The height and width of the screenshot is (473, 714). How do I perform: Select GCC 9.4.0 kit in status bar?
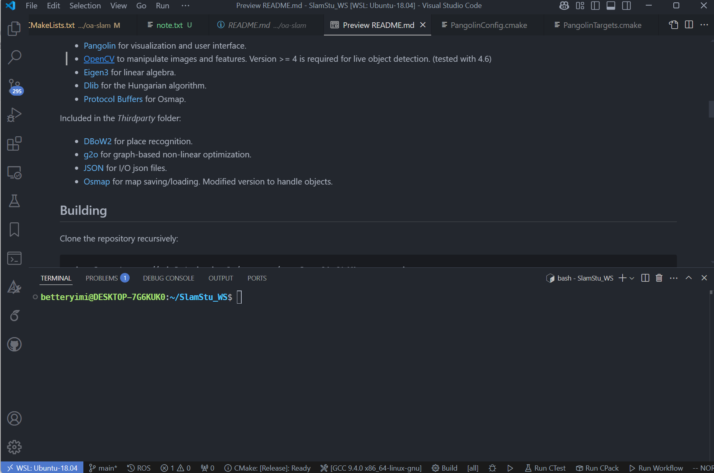371,468
